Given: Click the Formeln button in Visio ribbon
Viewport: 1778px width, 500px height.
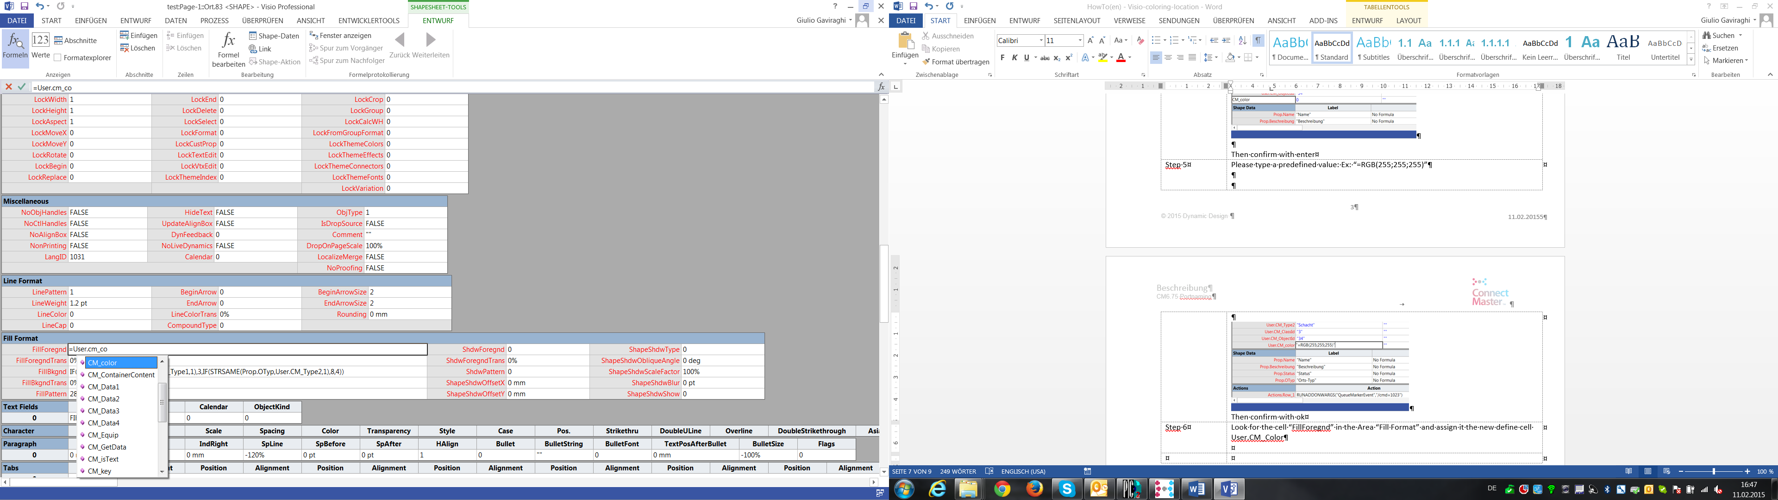Looking at the screenshot, I should pos(15,48).
